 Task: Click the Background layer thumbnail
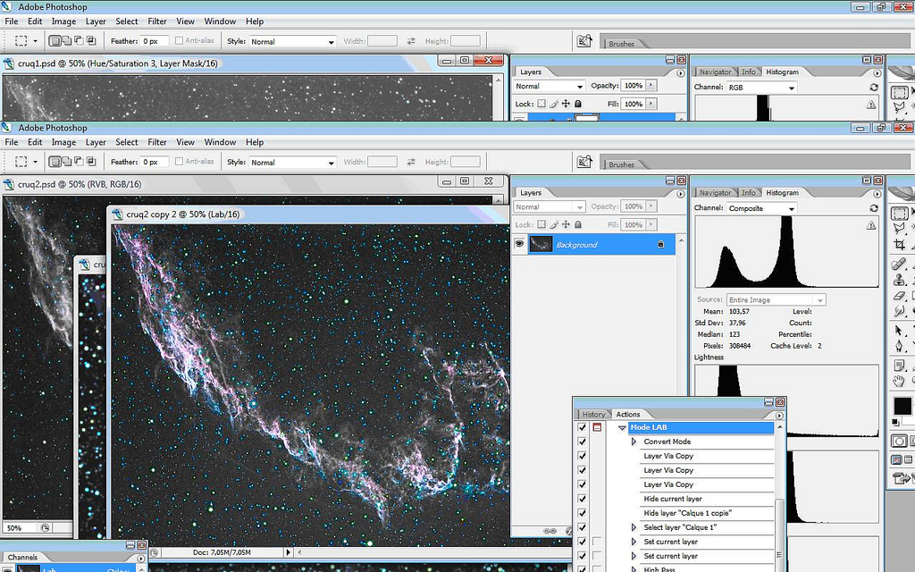point(541,244)
